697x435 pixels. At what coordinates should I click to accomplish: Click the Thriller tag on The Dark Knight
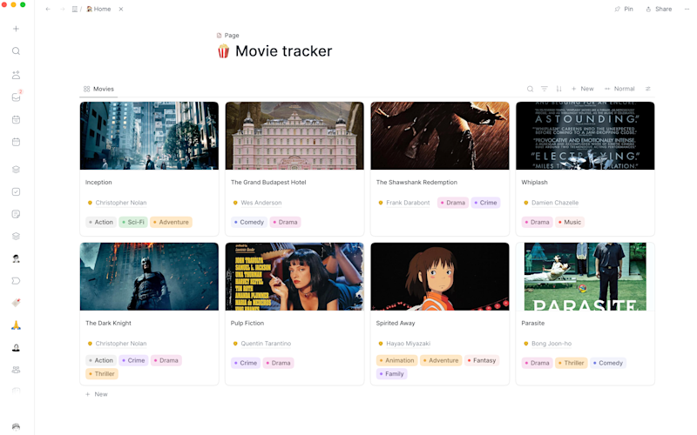[102, 374]
